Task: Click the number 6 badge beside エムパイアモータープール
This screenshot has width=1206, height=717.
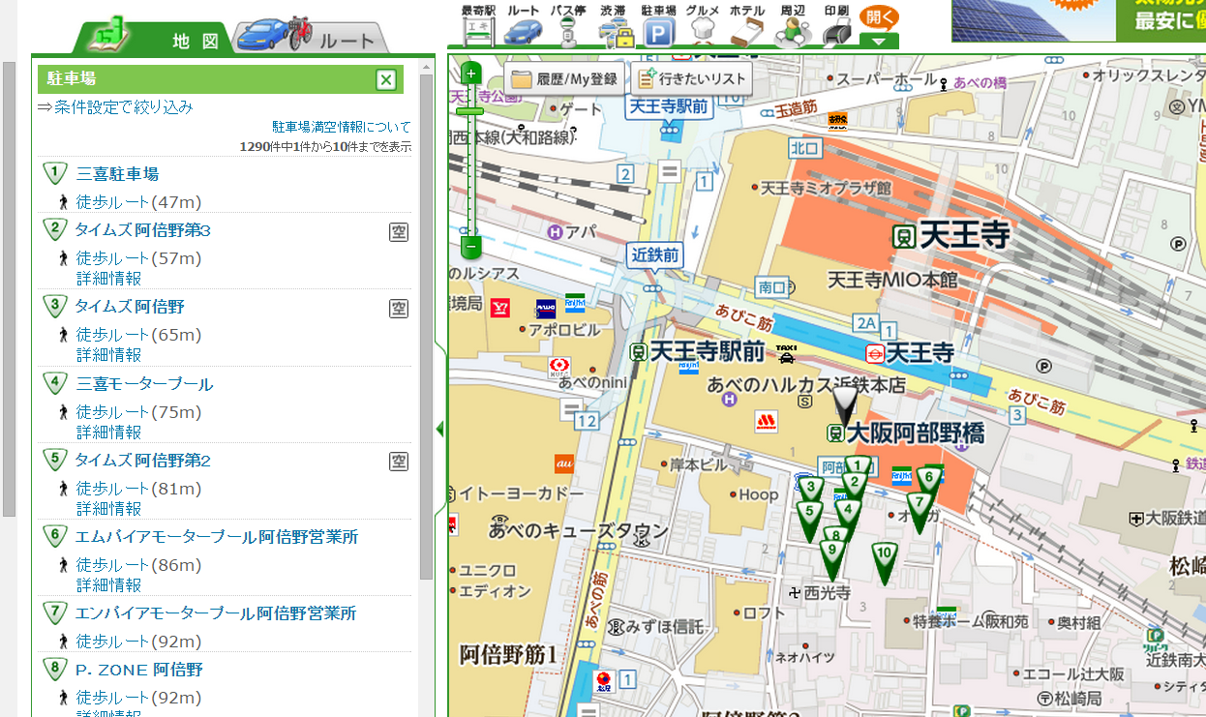Action: tap(54, 537)
